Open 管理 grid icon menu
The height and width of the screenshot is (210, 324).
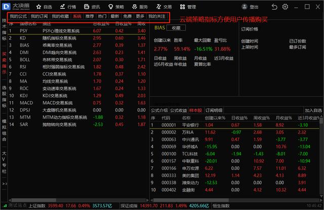[182, 7]
